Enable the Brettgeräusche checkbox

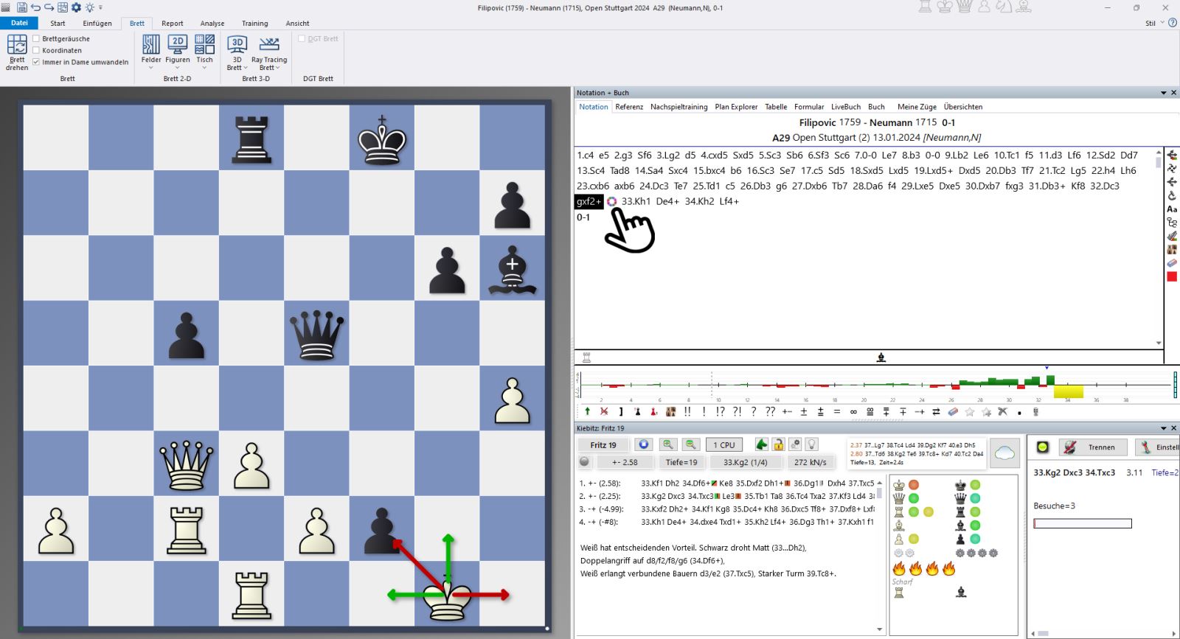(36, 39)
